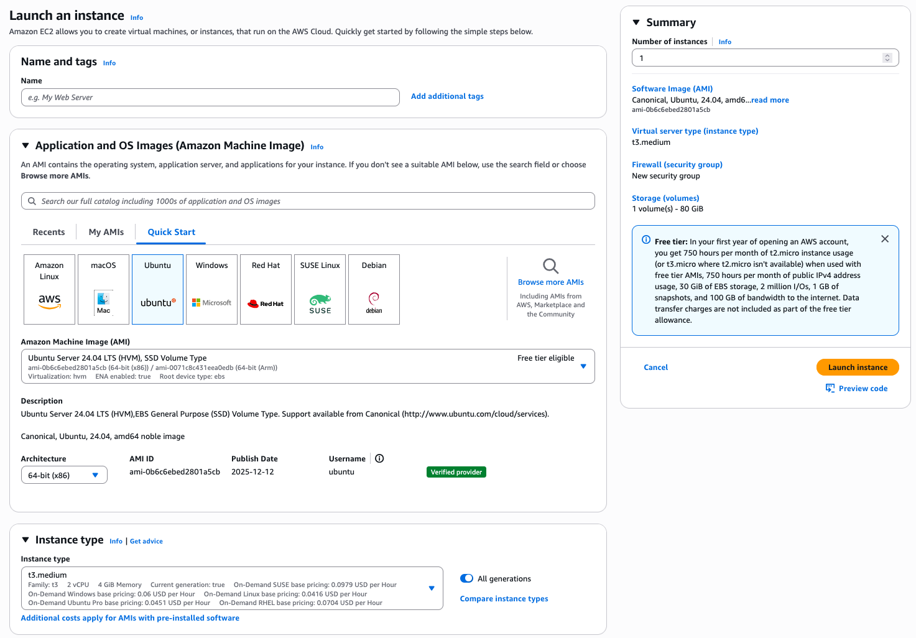Select the Amazon Linux AMI tile
Viewport: 916px width, 638px height.
coord(49,289)
